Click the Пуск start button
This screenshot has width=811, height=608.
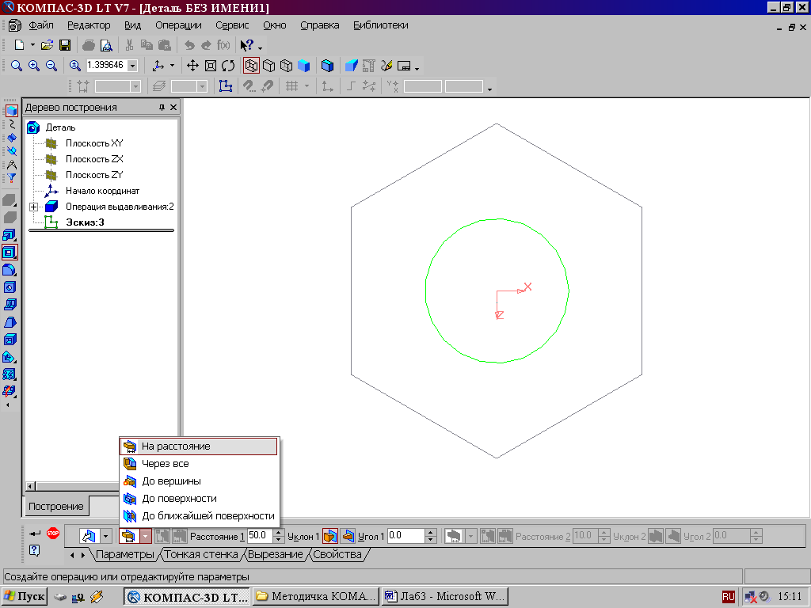click(25, 596)
